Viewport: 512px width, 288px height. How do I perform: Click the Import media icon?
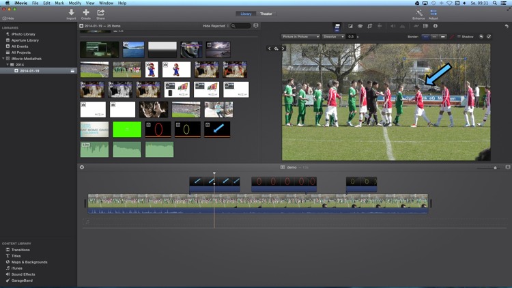(71, 13)
